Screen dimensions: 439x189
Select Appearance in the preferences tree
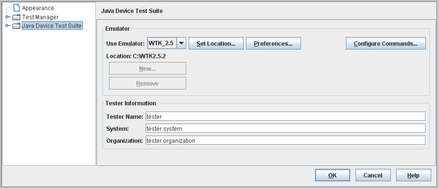tap(38, 8)
